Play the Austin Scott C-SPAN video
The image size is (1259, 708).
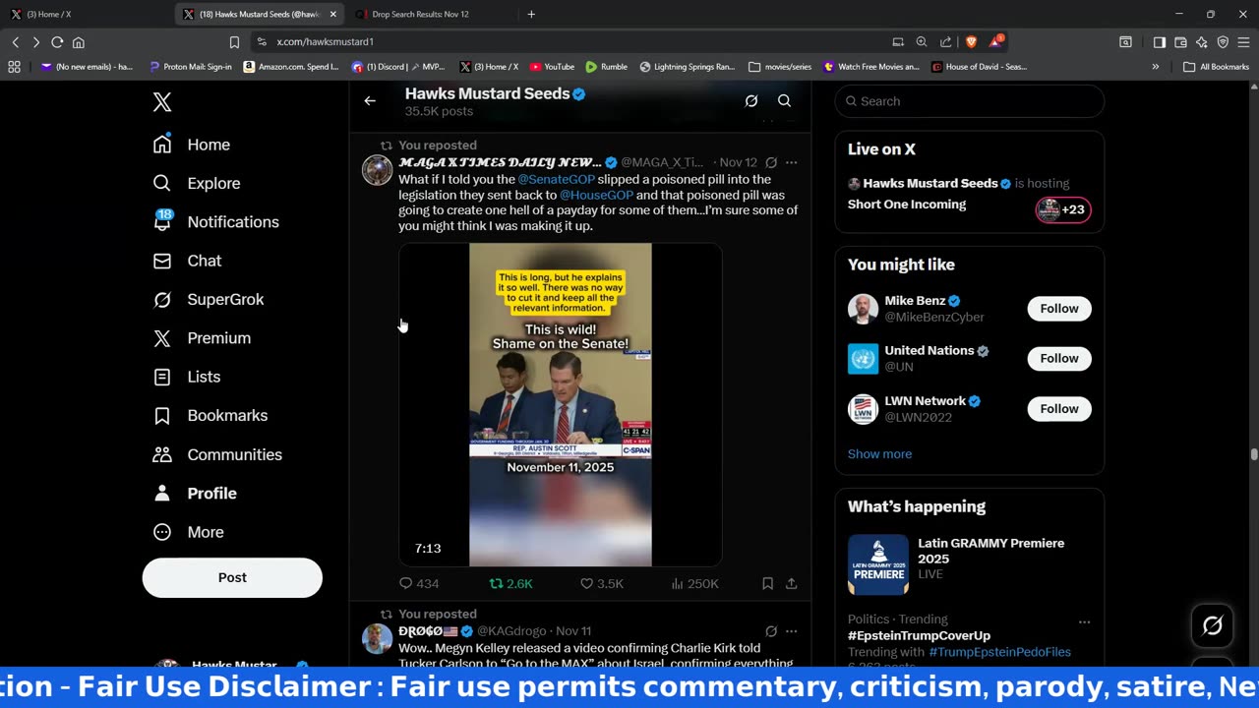click(x=561, y=405)
